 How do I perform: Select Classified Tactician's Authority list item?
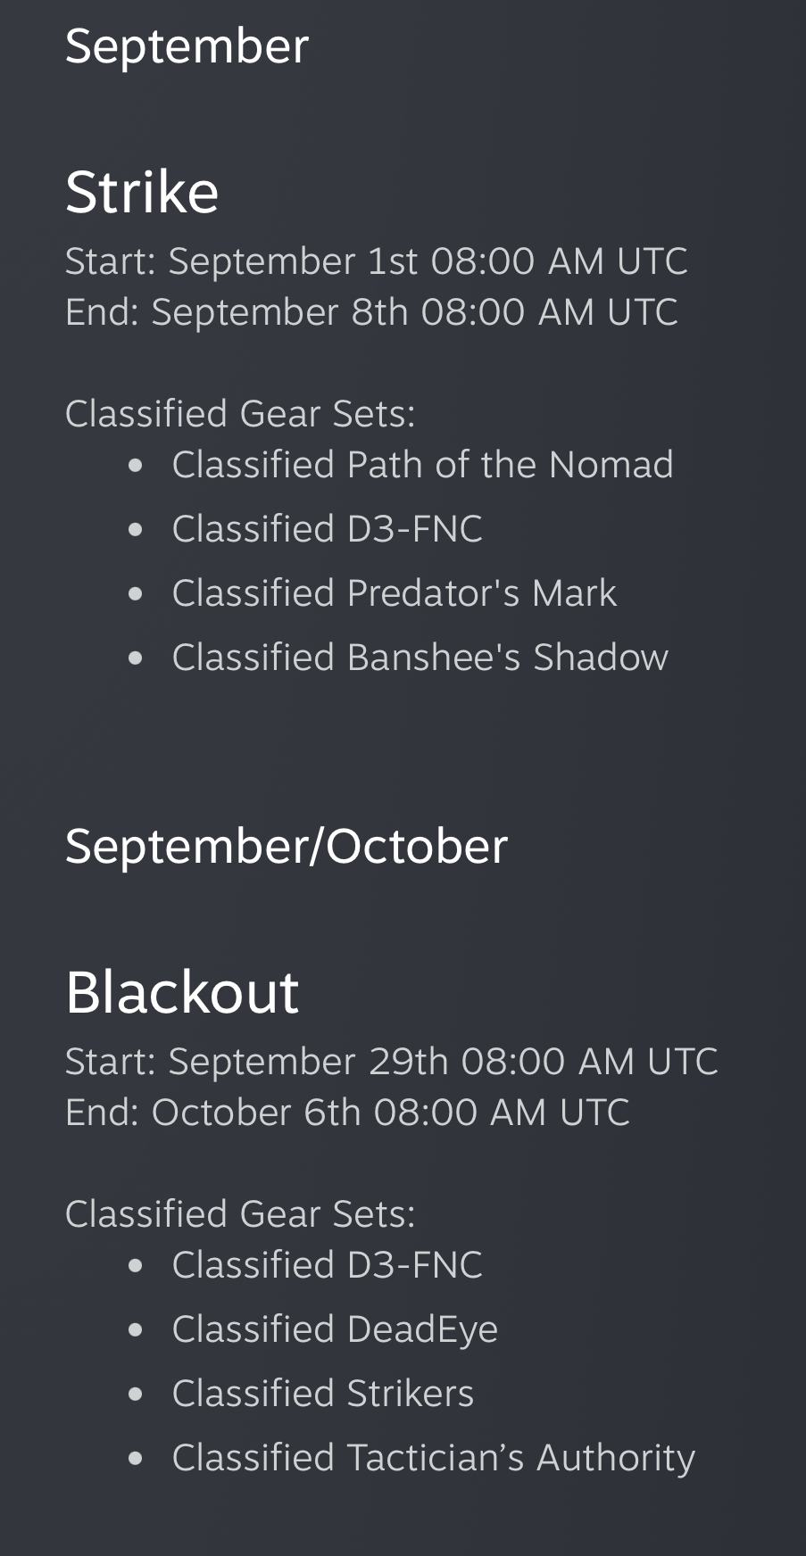[433, 1458]
